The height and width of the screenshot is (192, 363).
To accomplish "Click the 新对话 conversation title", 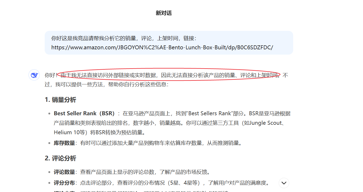I will [164, 13].
